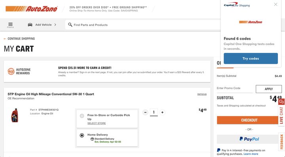
Task: Click the standard delivery box icon
Action: [x=92, y=139]
